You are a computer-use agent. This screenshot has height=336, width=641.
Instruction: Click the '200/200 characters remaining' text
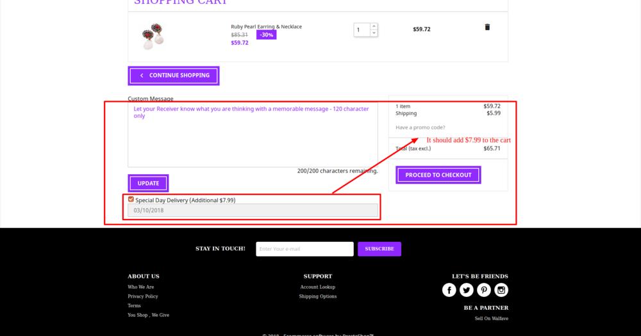tap(337, 171)
